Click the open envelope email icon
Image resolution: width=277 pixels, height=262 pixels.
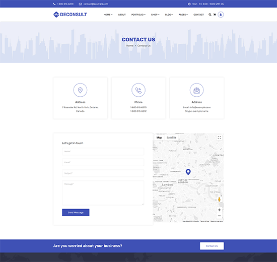196,90
